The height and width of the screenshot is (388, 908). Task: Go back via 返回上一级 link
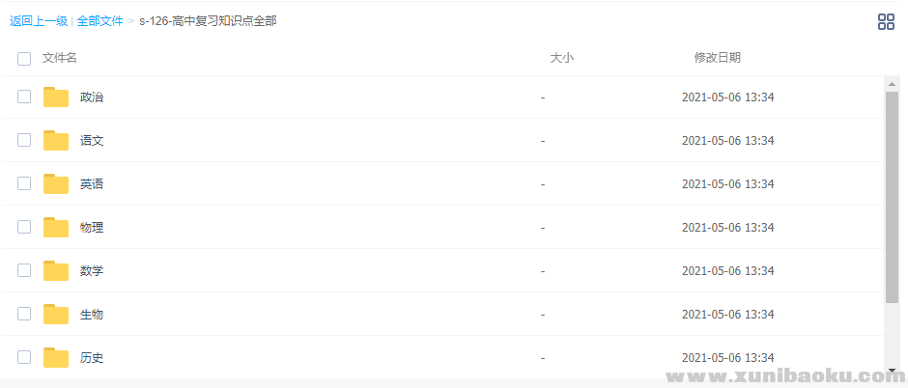click(39, 20)
